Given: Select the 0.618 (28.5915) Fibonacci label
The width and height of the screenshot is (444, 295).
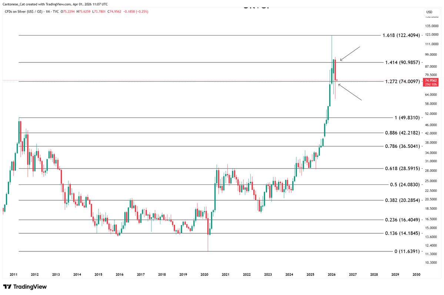Looking at the screenshot, I should tap(403, 169).
